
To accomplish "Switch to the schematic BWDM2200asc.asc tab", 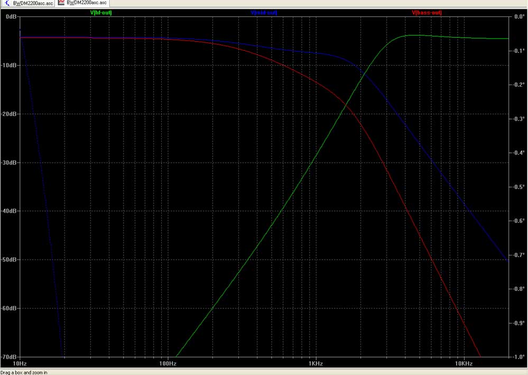I will [27, 3].
